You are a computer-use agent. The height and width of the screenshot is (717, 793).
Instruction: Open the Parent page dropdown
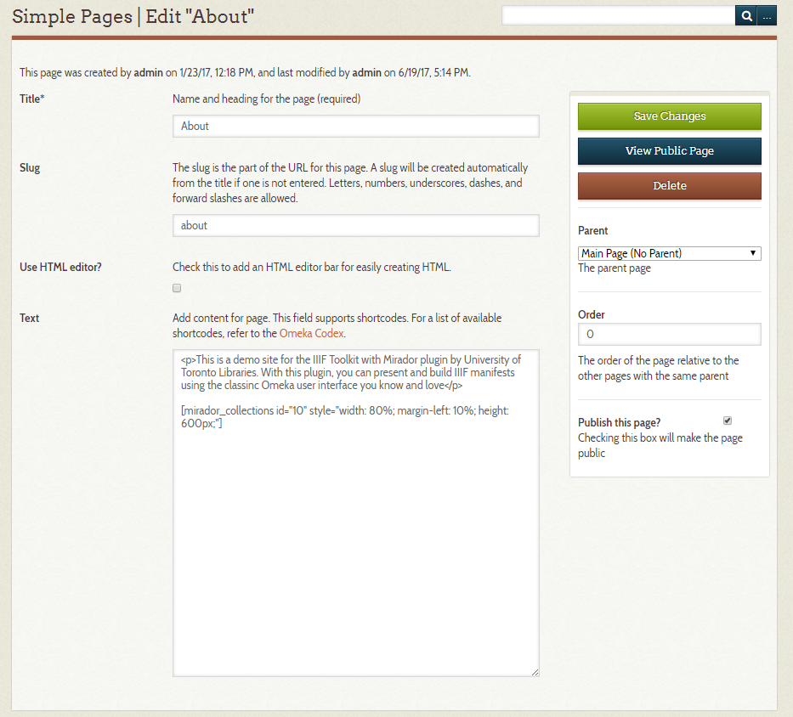[669, 253]
